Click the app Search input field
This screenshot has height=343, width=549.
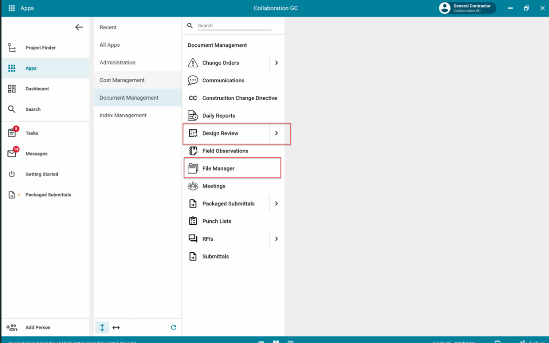(234, 25)
